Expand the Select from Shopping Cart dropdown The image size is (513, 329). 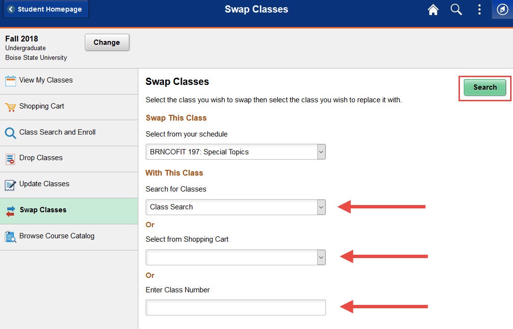pyautogui.click(x=236, y=257)
